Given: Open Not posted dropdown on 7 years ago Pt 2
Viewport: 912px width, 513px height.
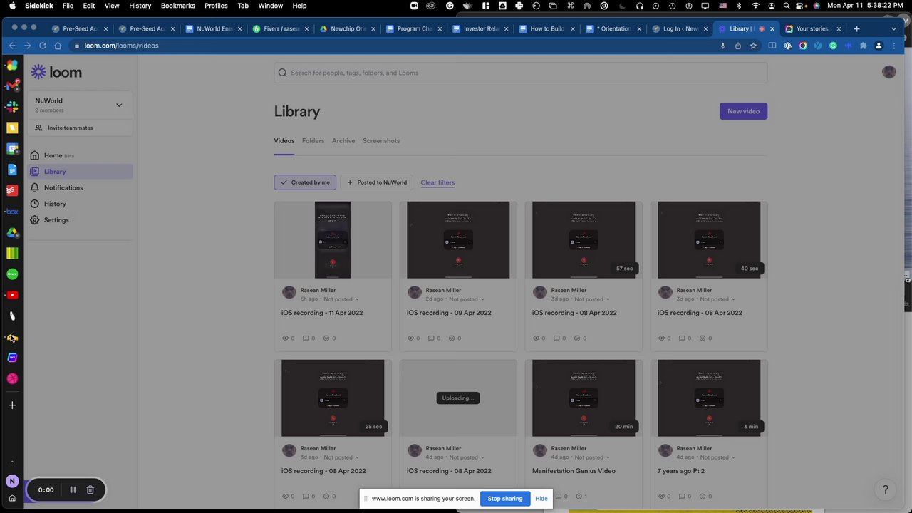Looking at the screenshot, I should pos(717,457).
